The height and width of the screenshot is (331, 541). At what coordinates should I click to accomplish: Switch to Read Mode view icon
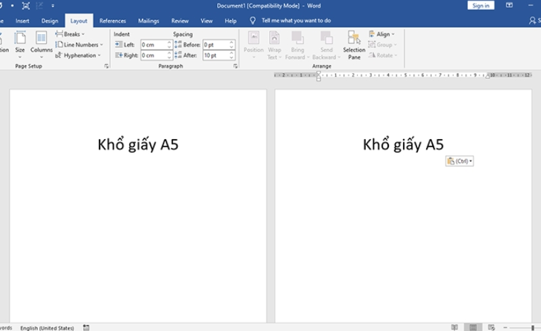[454, 328]
